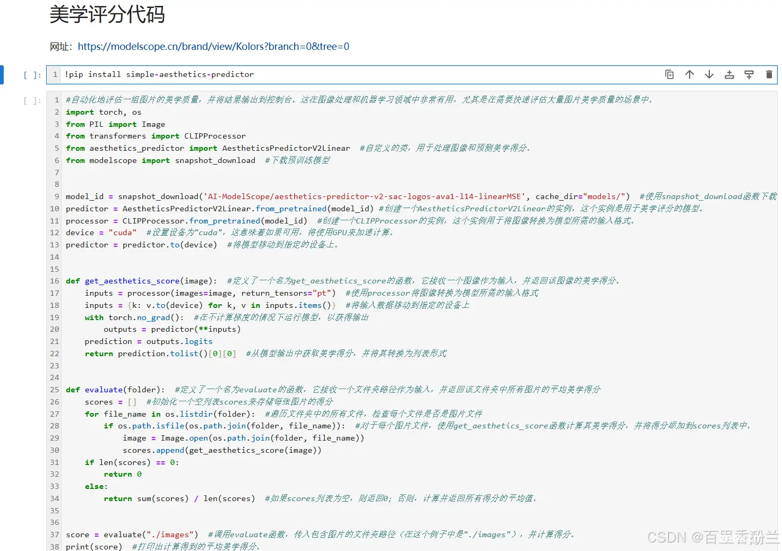The image size is (782, 551).
Task: Move the pip install cell up
Action: (x=690, y=74)
